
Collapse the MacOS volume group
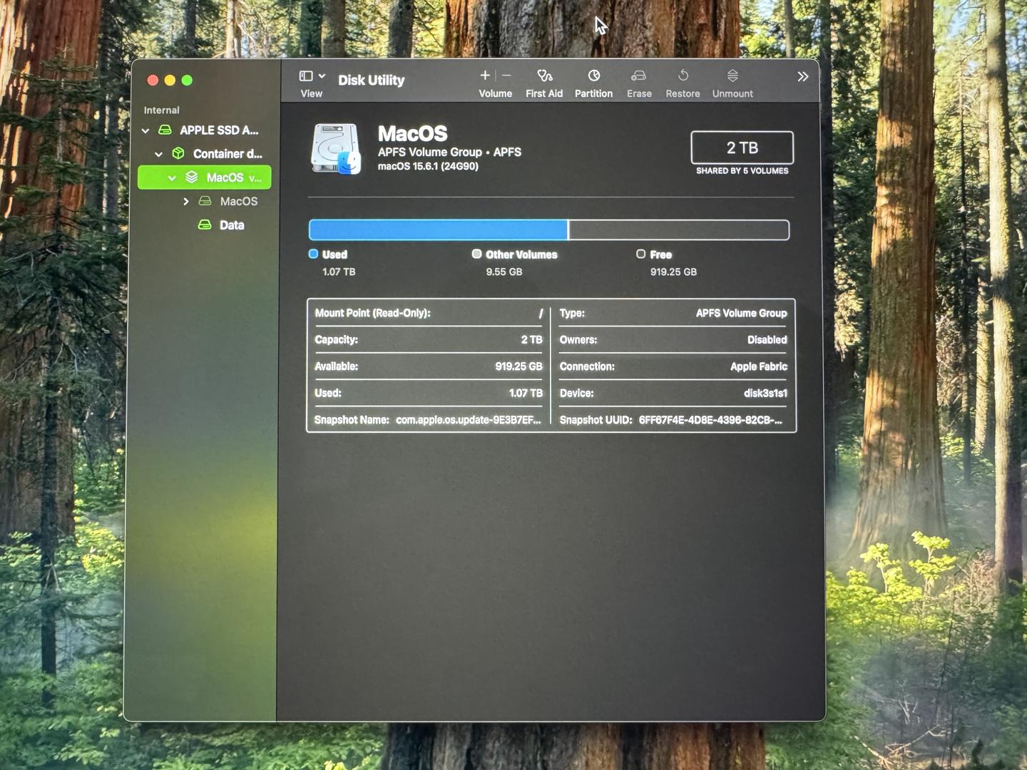(172, 178)
